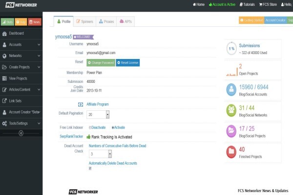Screen dimensions: 293x195
Task: Expand the Tools/Settings chevron
Action: tap(39, 123)
